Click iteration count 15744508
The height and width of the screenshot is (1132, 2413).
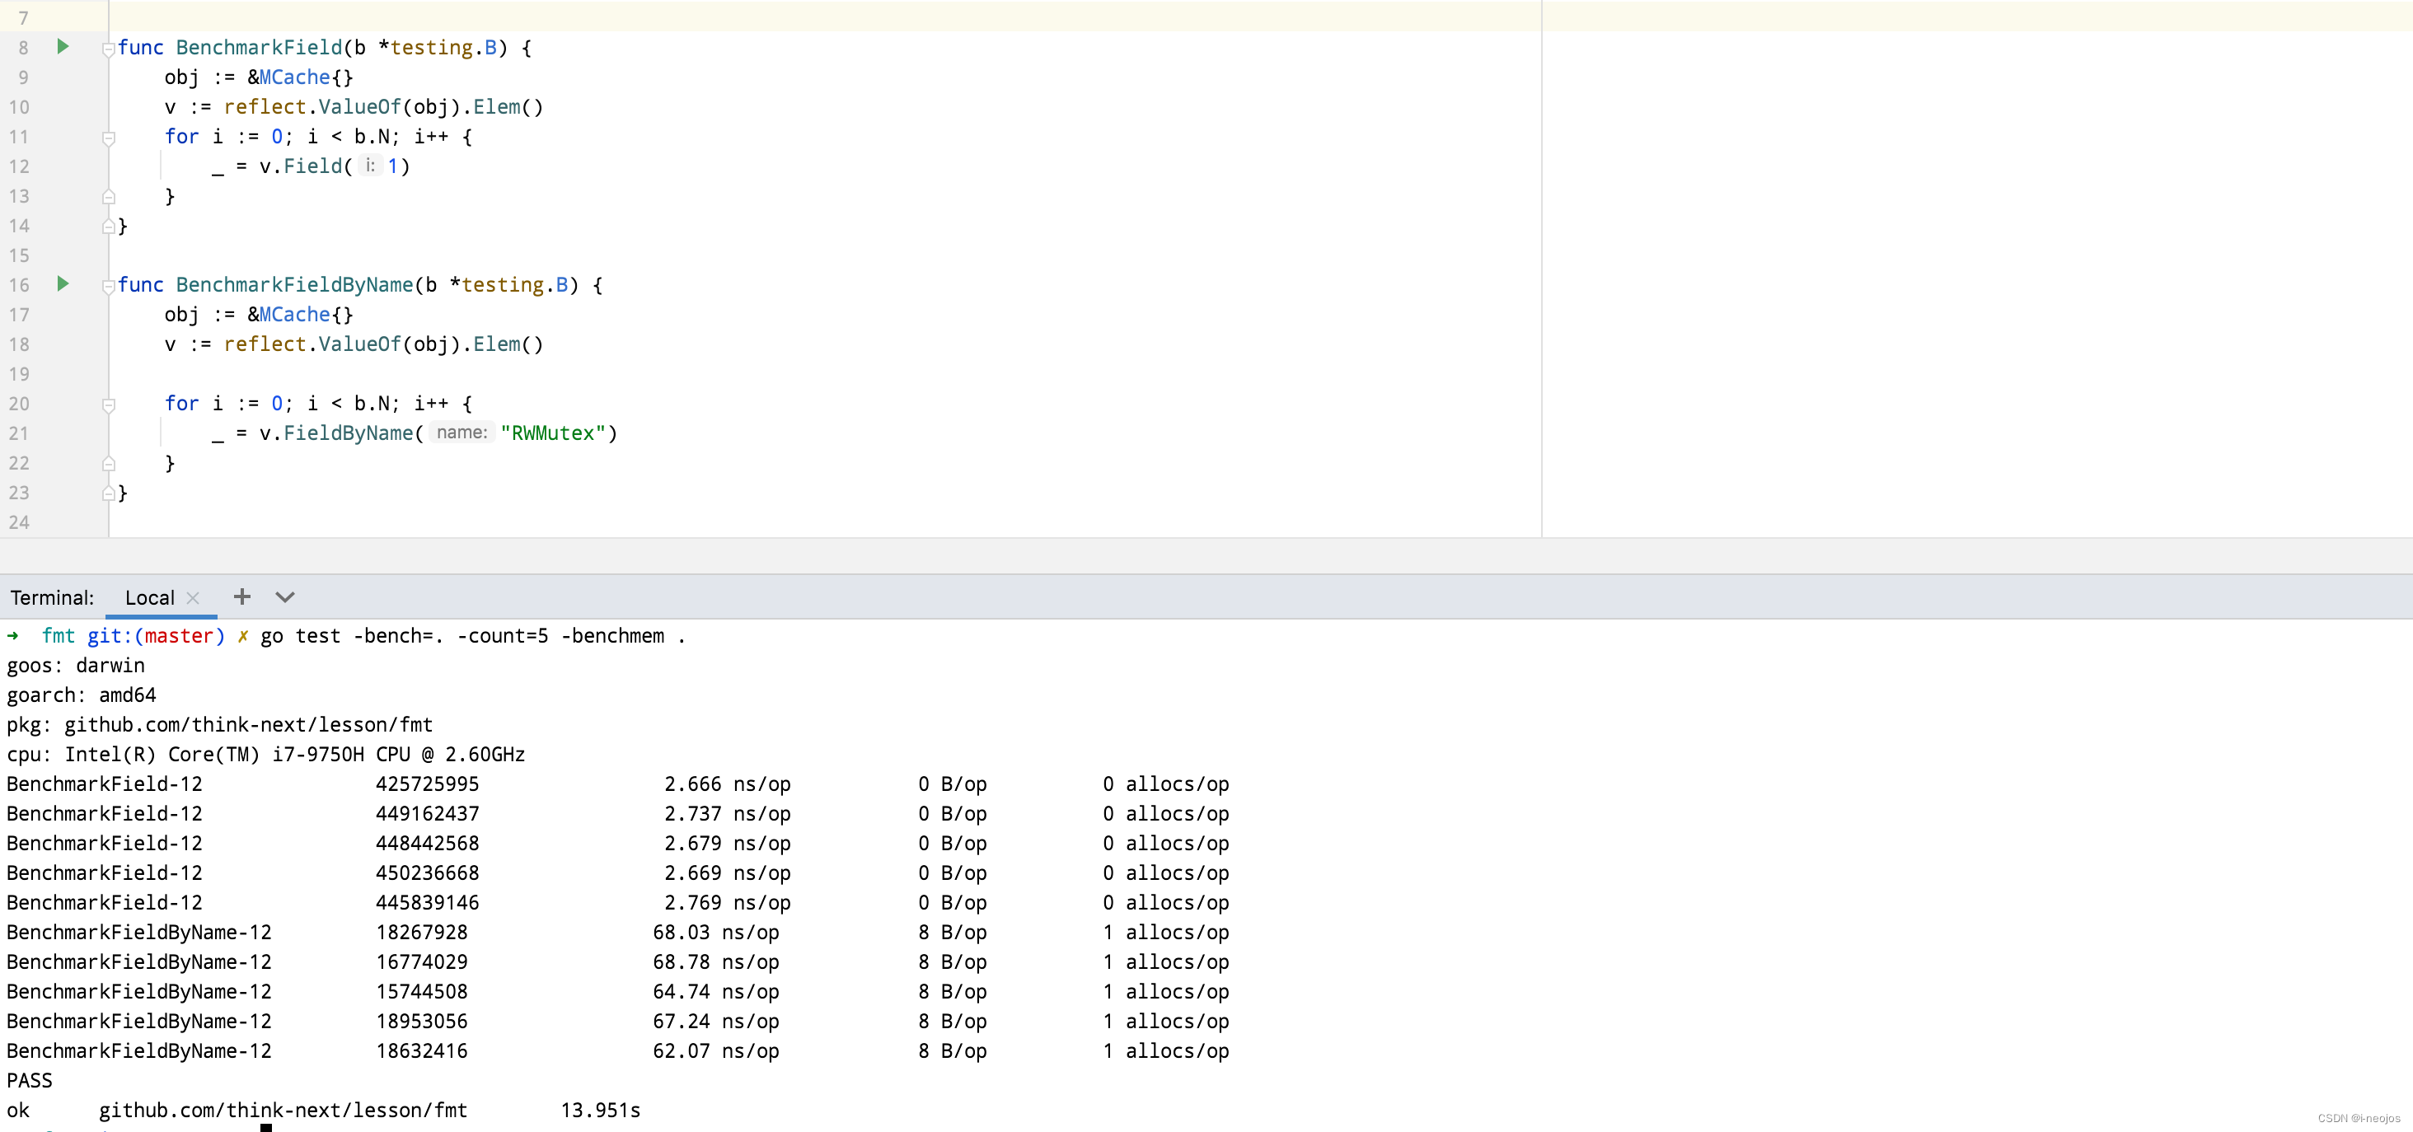(x=421, y=993)
